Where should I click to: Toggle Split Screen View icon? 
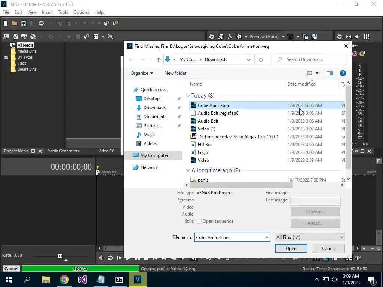pyautogui.click(x=238, y=37)
